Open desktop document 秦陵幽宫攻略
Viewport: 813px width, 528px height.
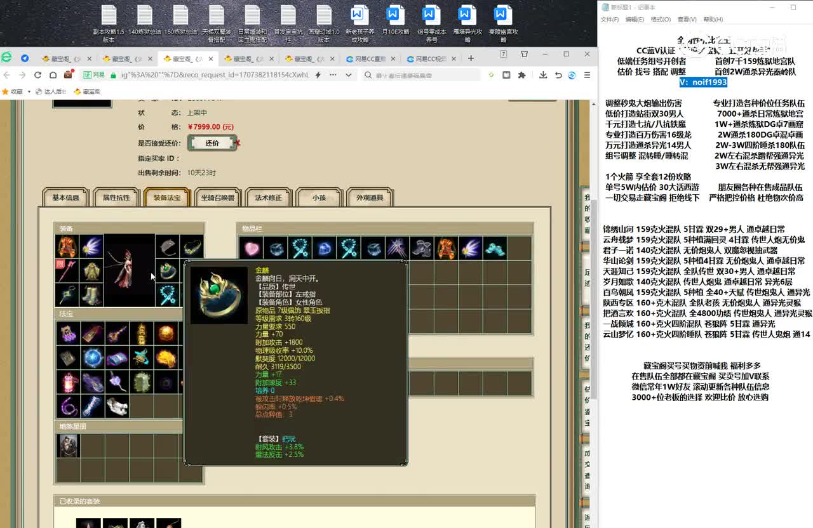coord(503,24)
